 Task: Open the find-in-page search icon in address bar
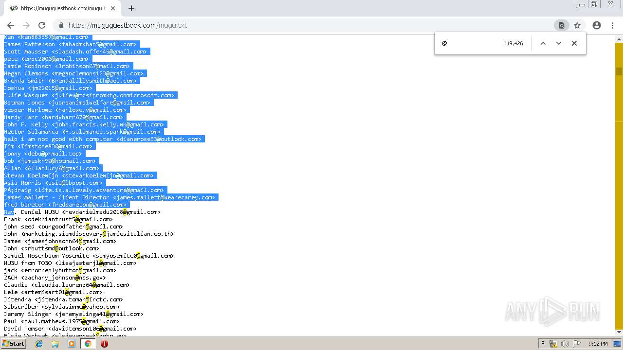[561, 25]
